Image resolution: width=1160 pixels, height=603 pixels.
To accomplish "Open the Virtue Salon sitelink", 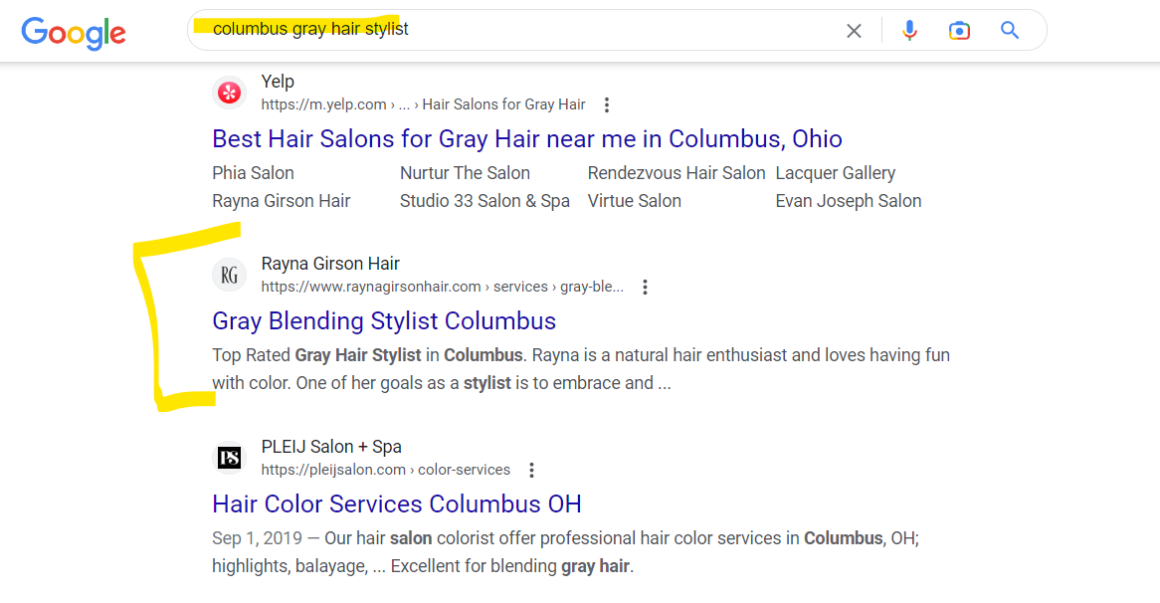I will pos(634,201).
